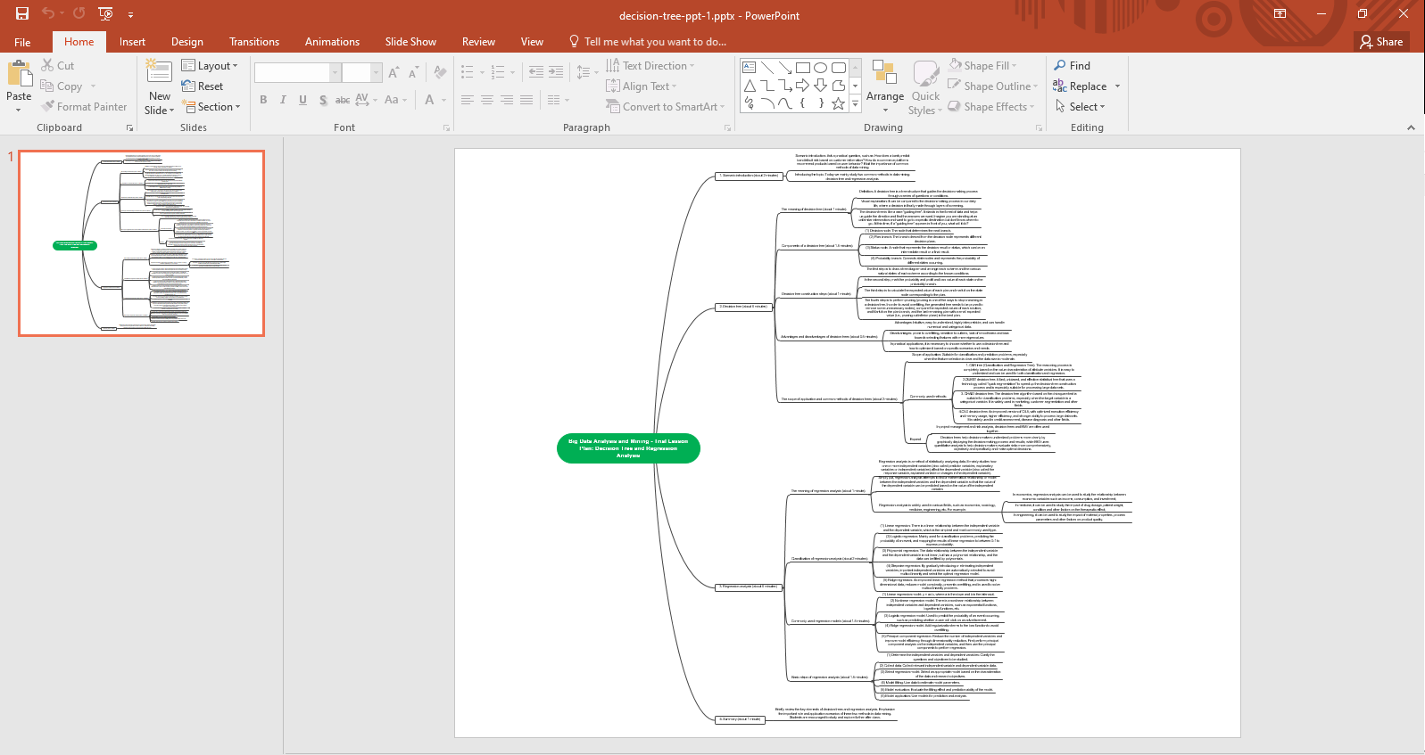The height and width of the screenshot is (755, 1425).
Task: Open Ribbon Display Options
Action: (x=1280, y=13)
